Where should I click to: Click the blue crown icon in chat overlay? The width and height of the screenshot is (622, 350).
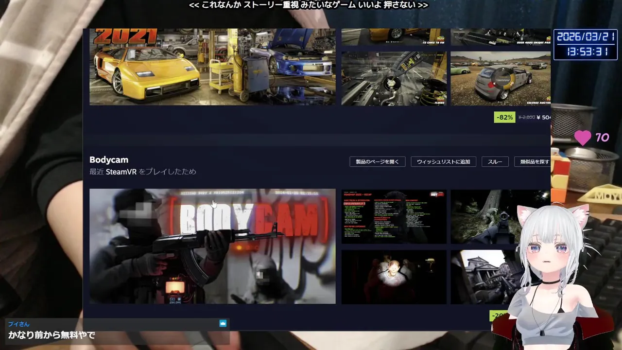[x=223, y=323]
